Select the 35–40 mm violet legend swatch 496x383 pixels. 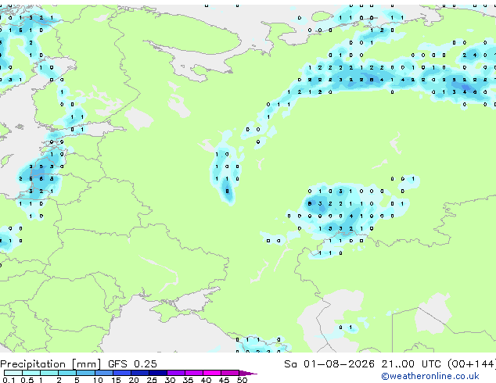[194, 373]
